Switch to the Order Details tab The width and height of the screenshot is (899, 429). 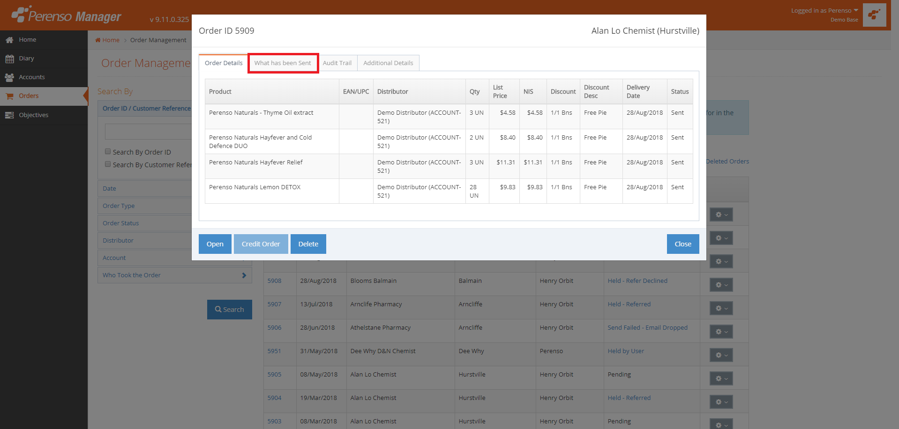pyautogui.click(x=224, y=63)
